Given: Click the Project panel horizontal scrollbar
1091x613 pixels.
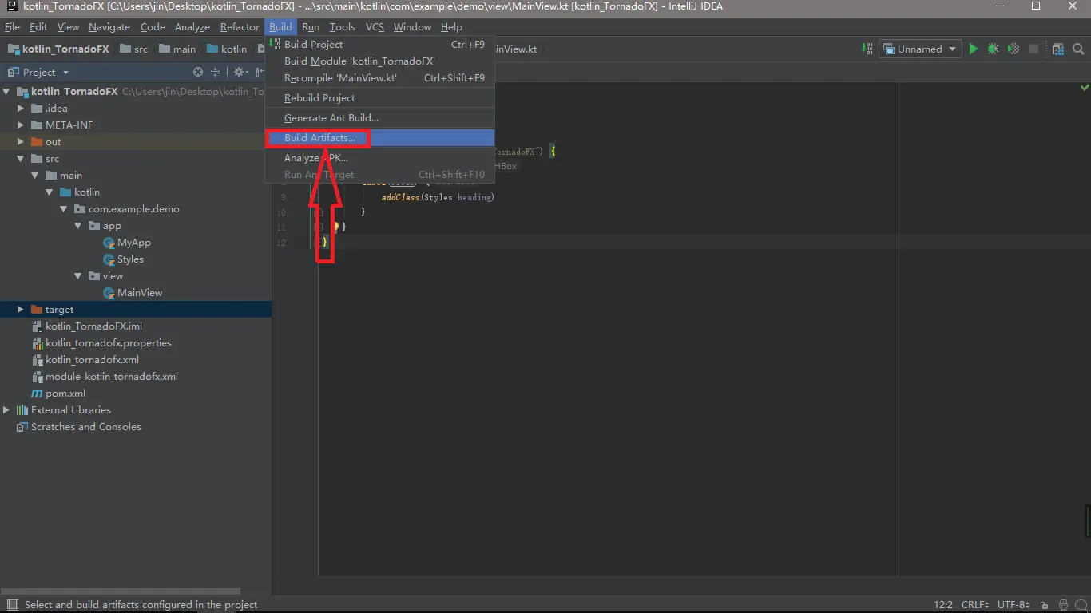Looking at the screenshot, I should [x=120, y=591].
